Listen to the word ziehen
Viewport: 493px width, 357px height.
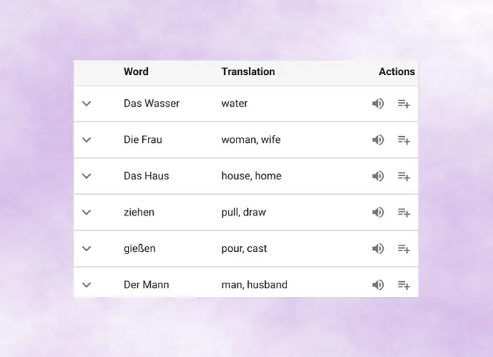pos(378,212)
